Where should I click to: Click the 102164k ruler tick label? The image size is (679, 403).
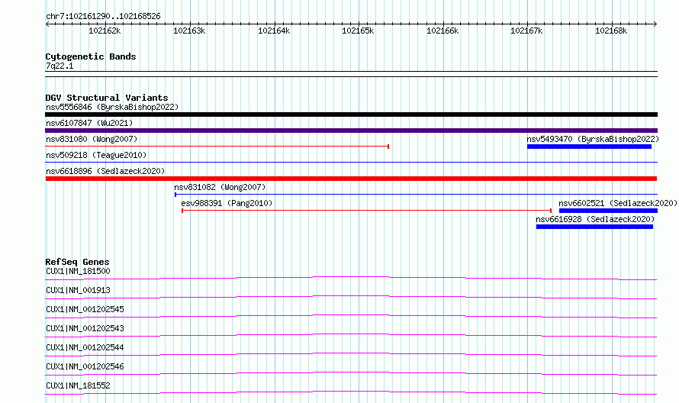[274, 31]
